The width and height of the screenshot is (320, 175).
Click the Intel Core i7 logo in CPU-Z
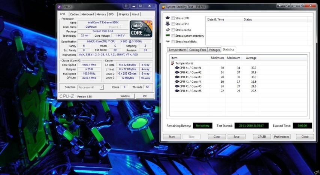click(141, 29)
